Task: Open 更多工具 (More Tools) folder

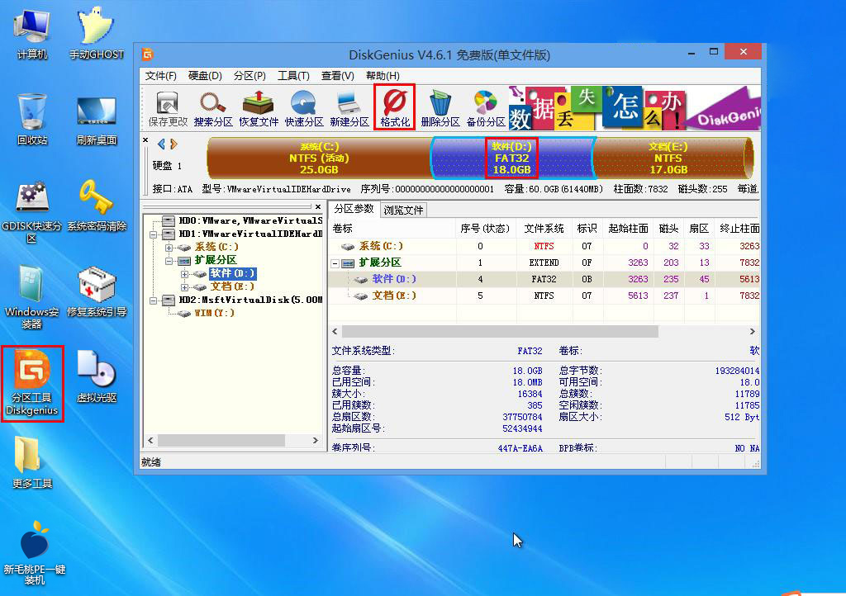Action: (32, 462)
